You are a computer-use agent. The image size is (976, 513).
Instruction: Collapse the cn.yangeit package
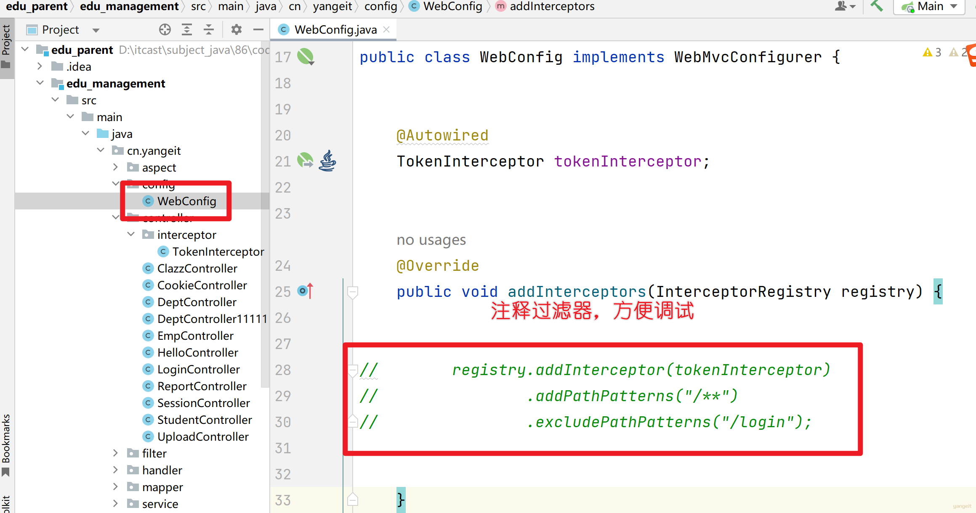click(101, 151)
